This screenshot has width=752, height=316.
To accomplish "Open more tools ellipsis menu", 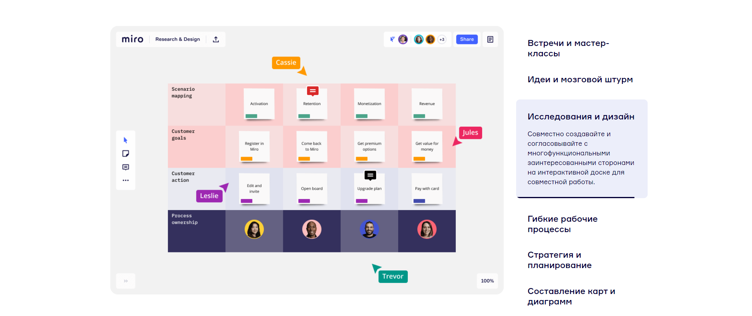I will coord(126,180).
